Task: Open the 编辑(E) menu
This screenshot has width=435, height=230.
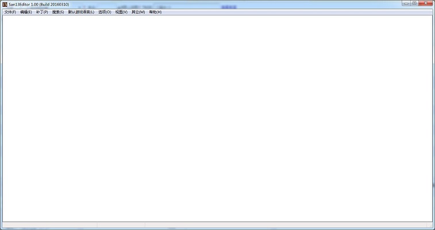Action: click(x=26, y=12)
